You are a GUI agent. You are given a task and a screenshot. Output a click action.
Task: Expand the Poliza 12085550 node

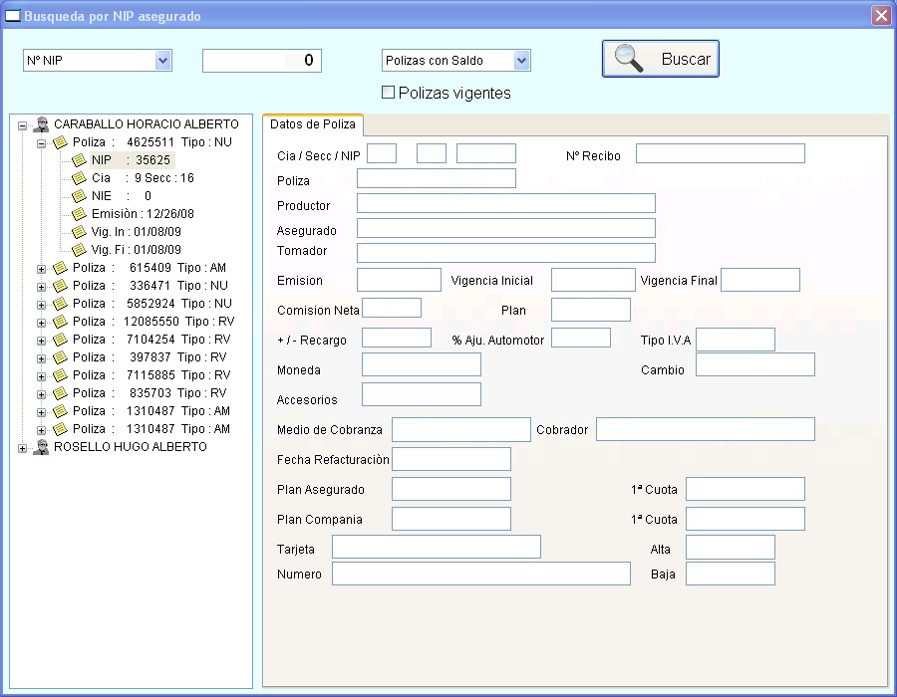pos(41,323)
